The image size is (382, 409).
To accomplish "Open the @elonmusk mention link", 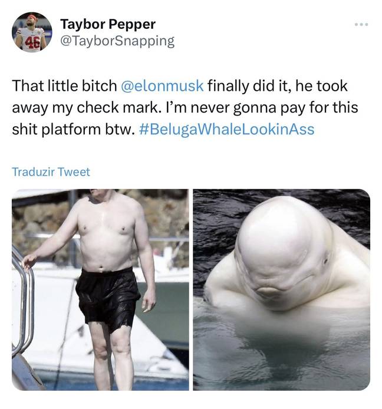I will (162, 86).
